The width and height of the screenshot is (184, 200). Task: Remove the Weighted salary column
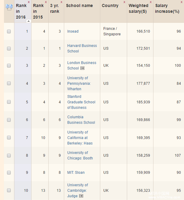pos(151,2)
